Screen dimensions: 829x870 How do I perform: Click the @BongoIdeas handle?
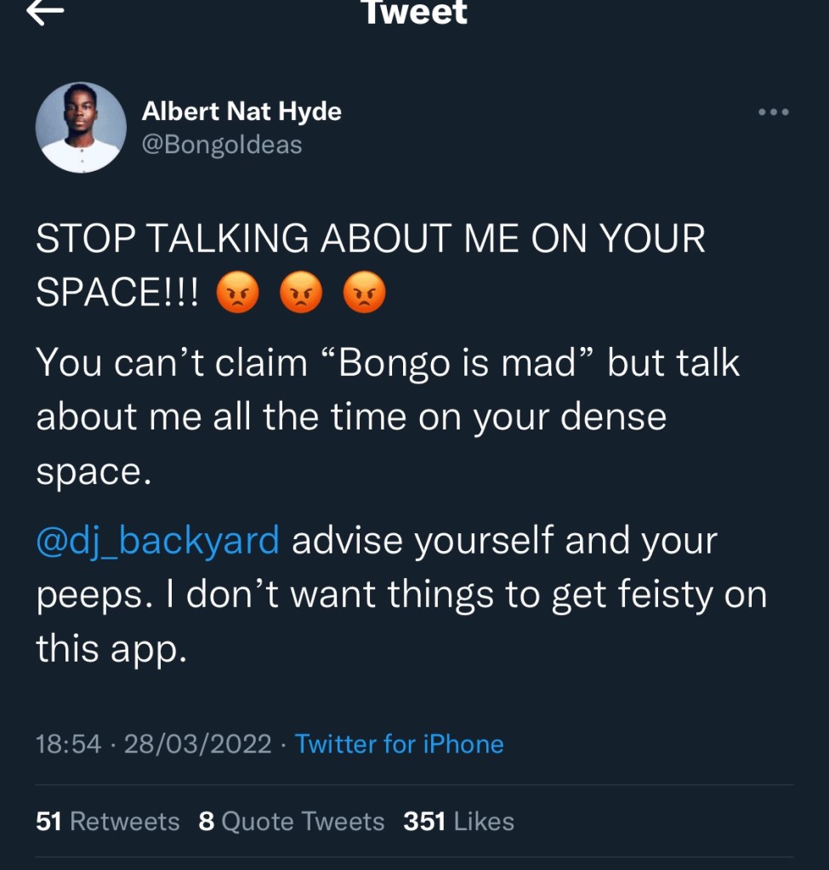tap(222, 145)
